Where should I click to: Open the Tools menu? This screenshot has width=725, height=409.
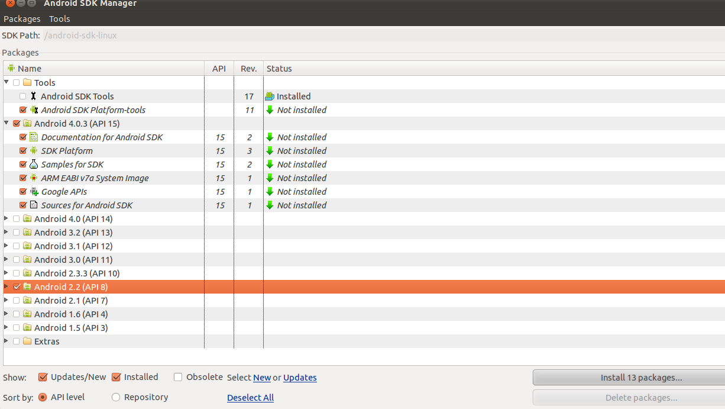[60, 19]
